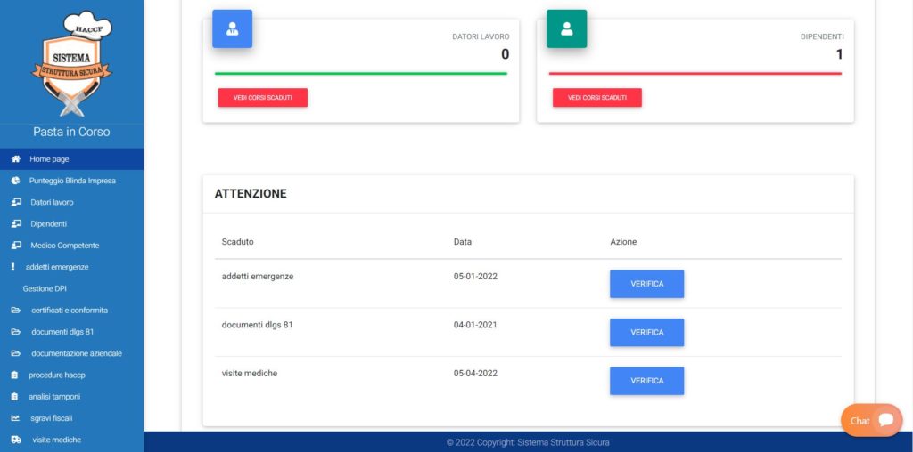
Task: Click the home icon beside Home page
Action: coord(16,159)
